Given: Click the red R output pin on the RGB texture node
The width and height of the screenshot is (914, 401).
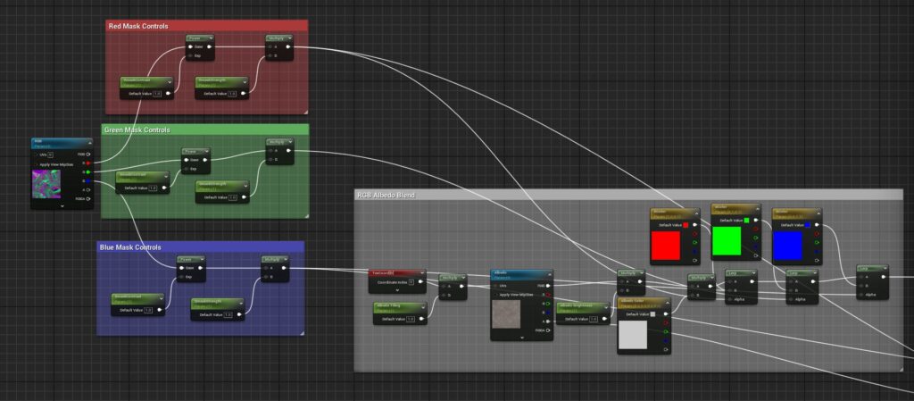Looking at the screenshot, I should pos(88,163).
